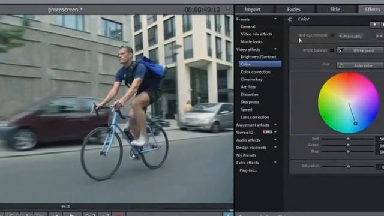Apply Auto color to the clip
The height and width of the screenshot is (216, 384).
coord(360,65)
